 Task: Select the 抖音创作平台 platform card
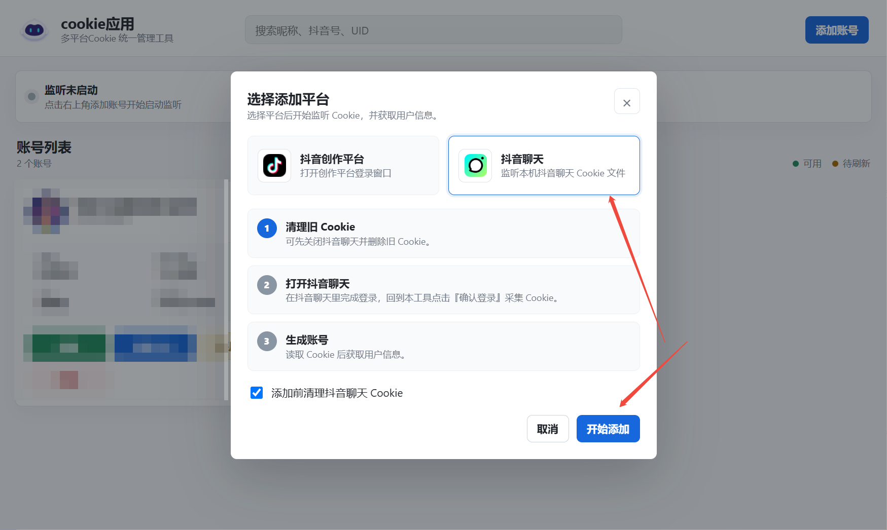(343, 165)
